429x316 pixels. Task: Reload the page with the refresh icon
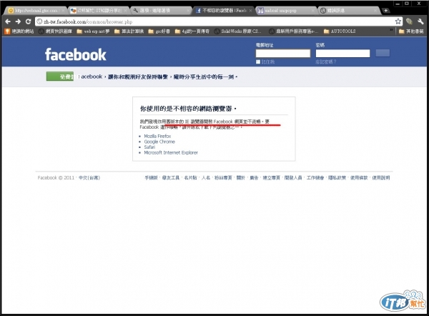pyautogui.click(x=28, y=21)
